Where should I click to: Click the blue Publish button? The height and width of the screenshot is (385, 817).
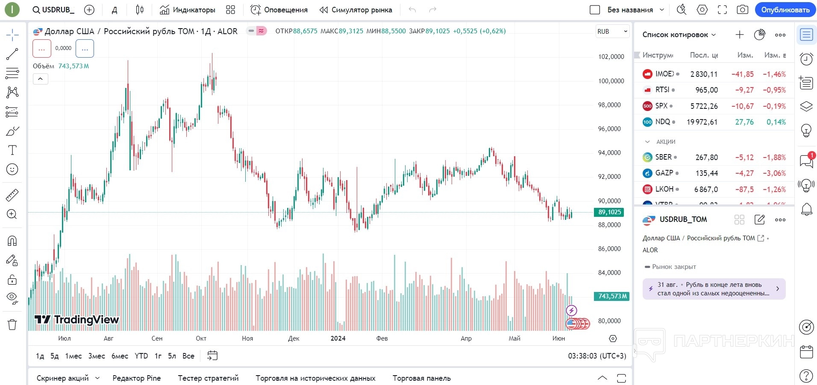(x=785, y=10)
